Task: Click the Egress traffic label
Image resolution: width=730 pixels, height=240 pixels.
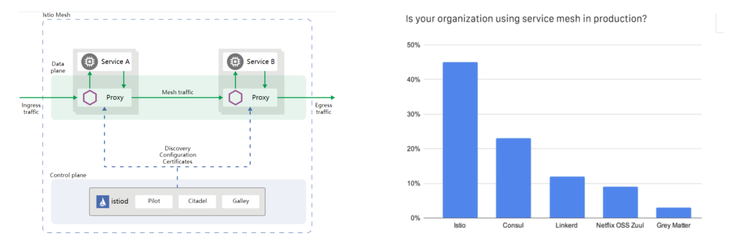Action: [323, 109]
